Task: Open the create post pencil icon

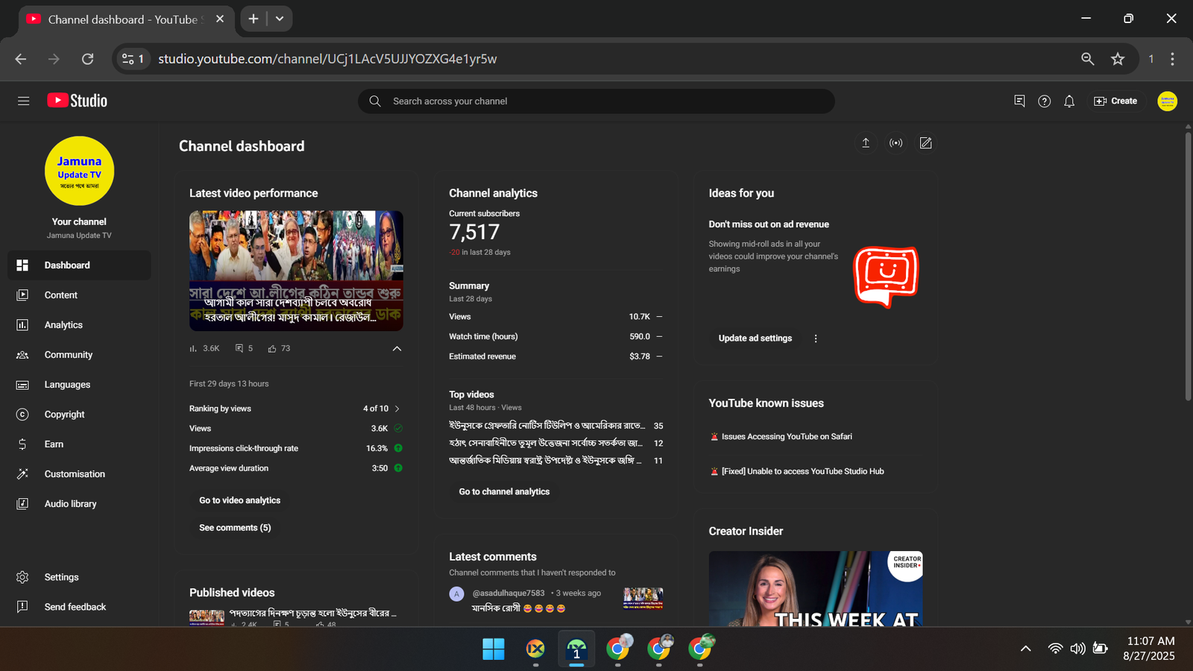Action: coord(925,143)
